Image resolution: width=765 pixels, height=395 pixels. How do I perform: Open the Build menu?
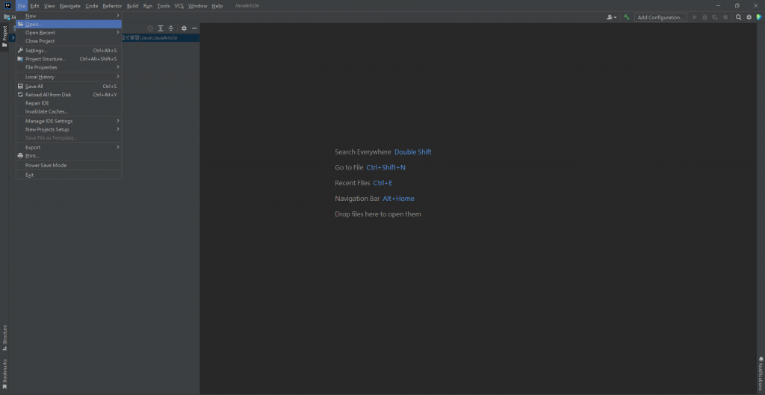tap(132, 6)
